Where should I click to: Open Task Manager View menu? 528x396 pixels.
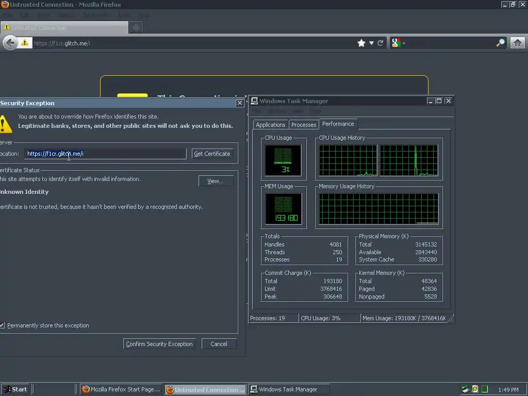298,111
